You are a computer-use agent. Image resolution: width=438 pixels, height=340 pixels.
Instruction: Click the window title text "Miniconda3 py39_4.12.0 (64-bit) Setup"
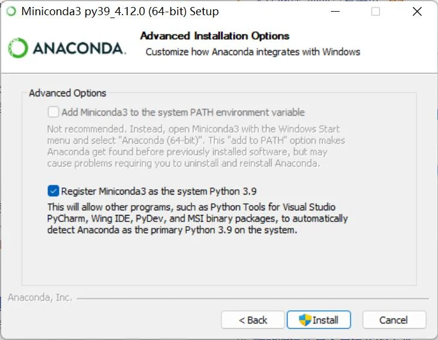click(119, 11)
